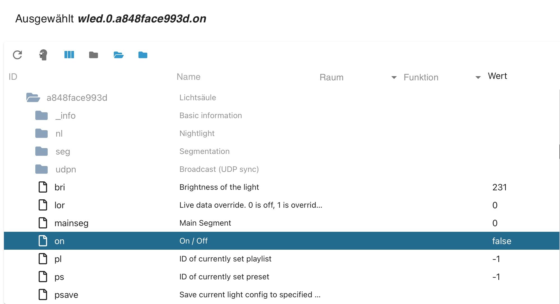This screenshot has height=304, width=560.
Task: Click the file icon beside psave
Action: (43, 294)
